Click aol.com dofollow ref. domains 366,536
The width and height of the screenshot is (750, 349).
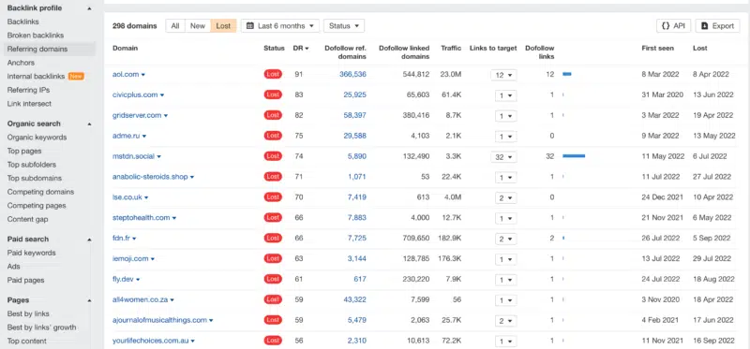click(353, 74)
